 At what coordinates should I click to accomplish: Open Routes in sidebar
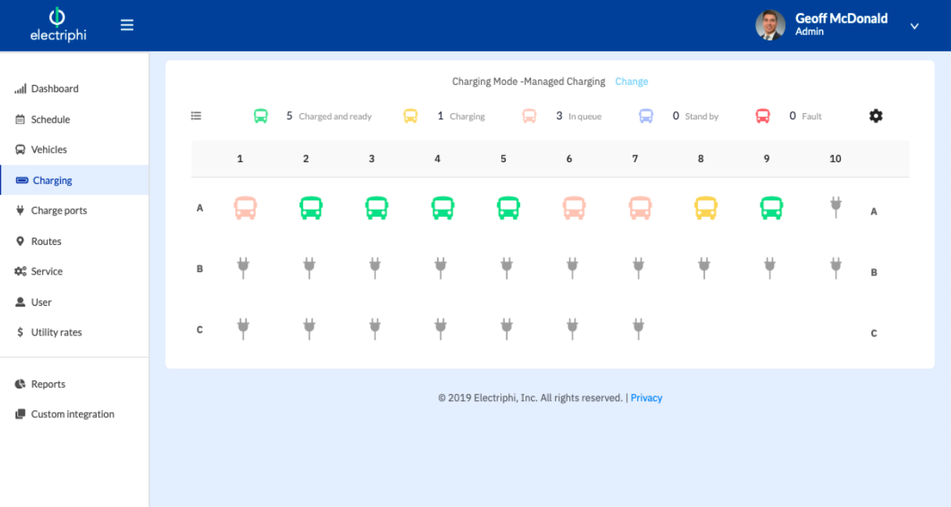click(x=74, y=241)
